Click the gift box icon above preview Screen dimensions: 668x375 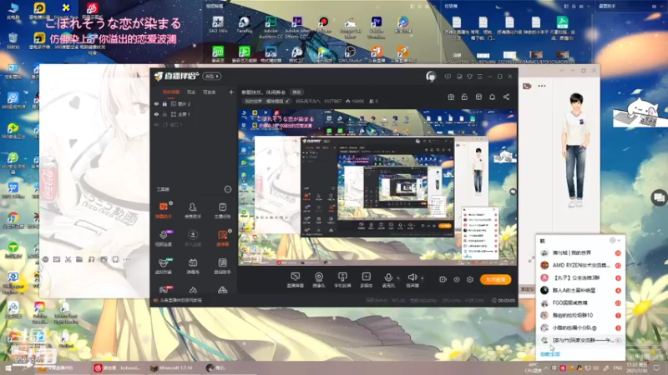[x=451, y=97]
